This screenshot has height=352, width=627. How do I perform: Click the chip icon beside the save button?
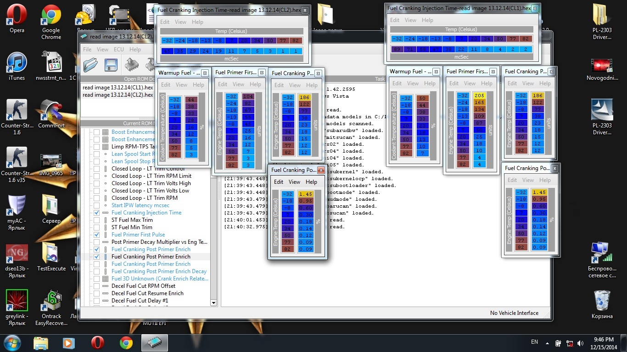(132, 65)
